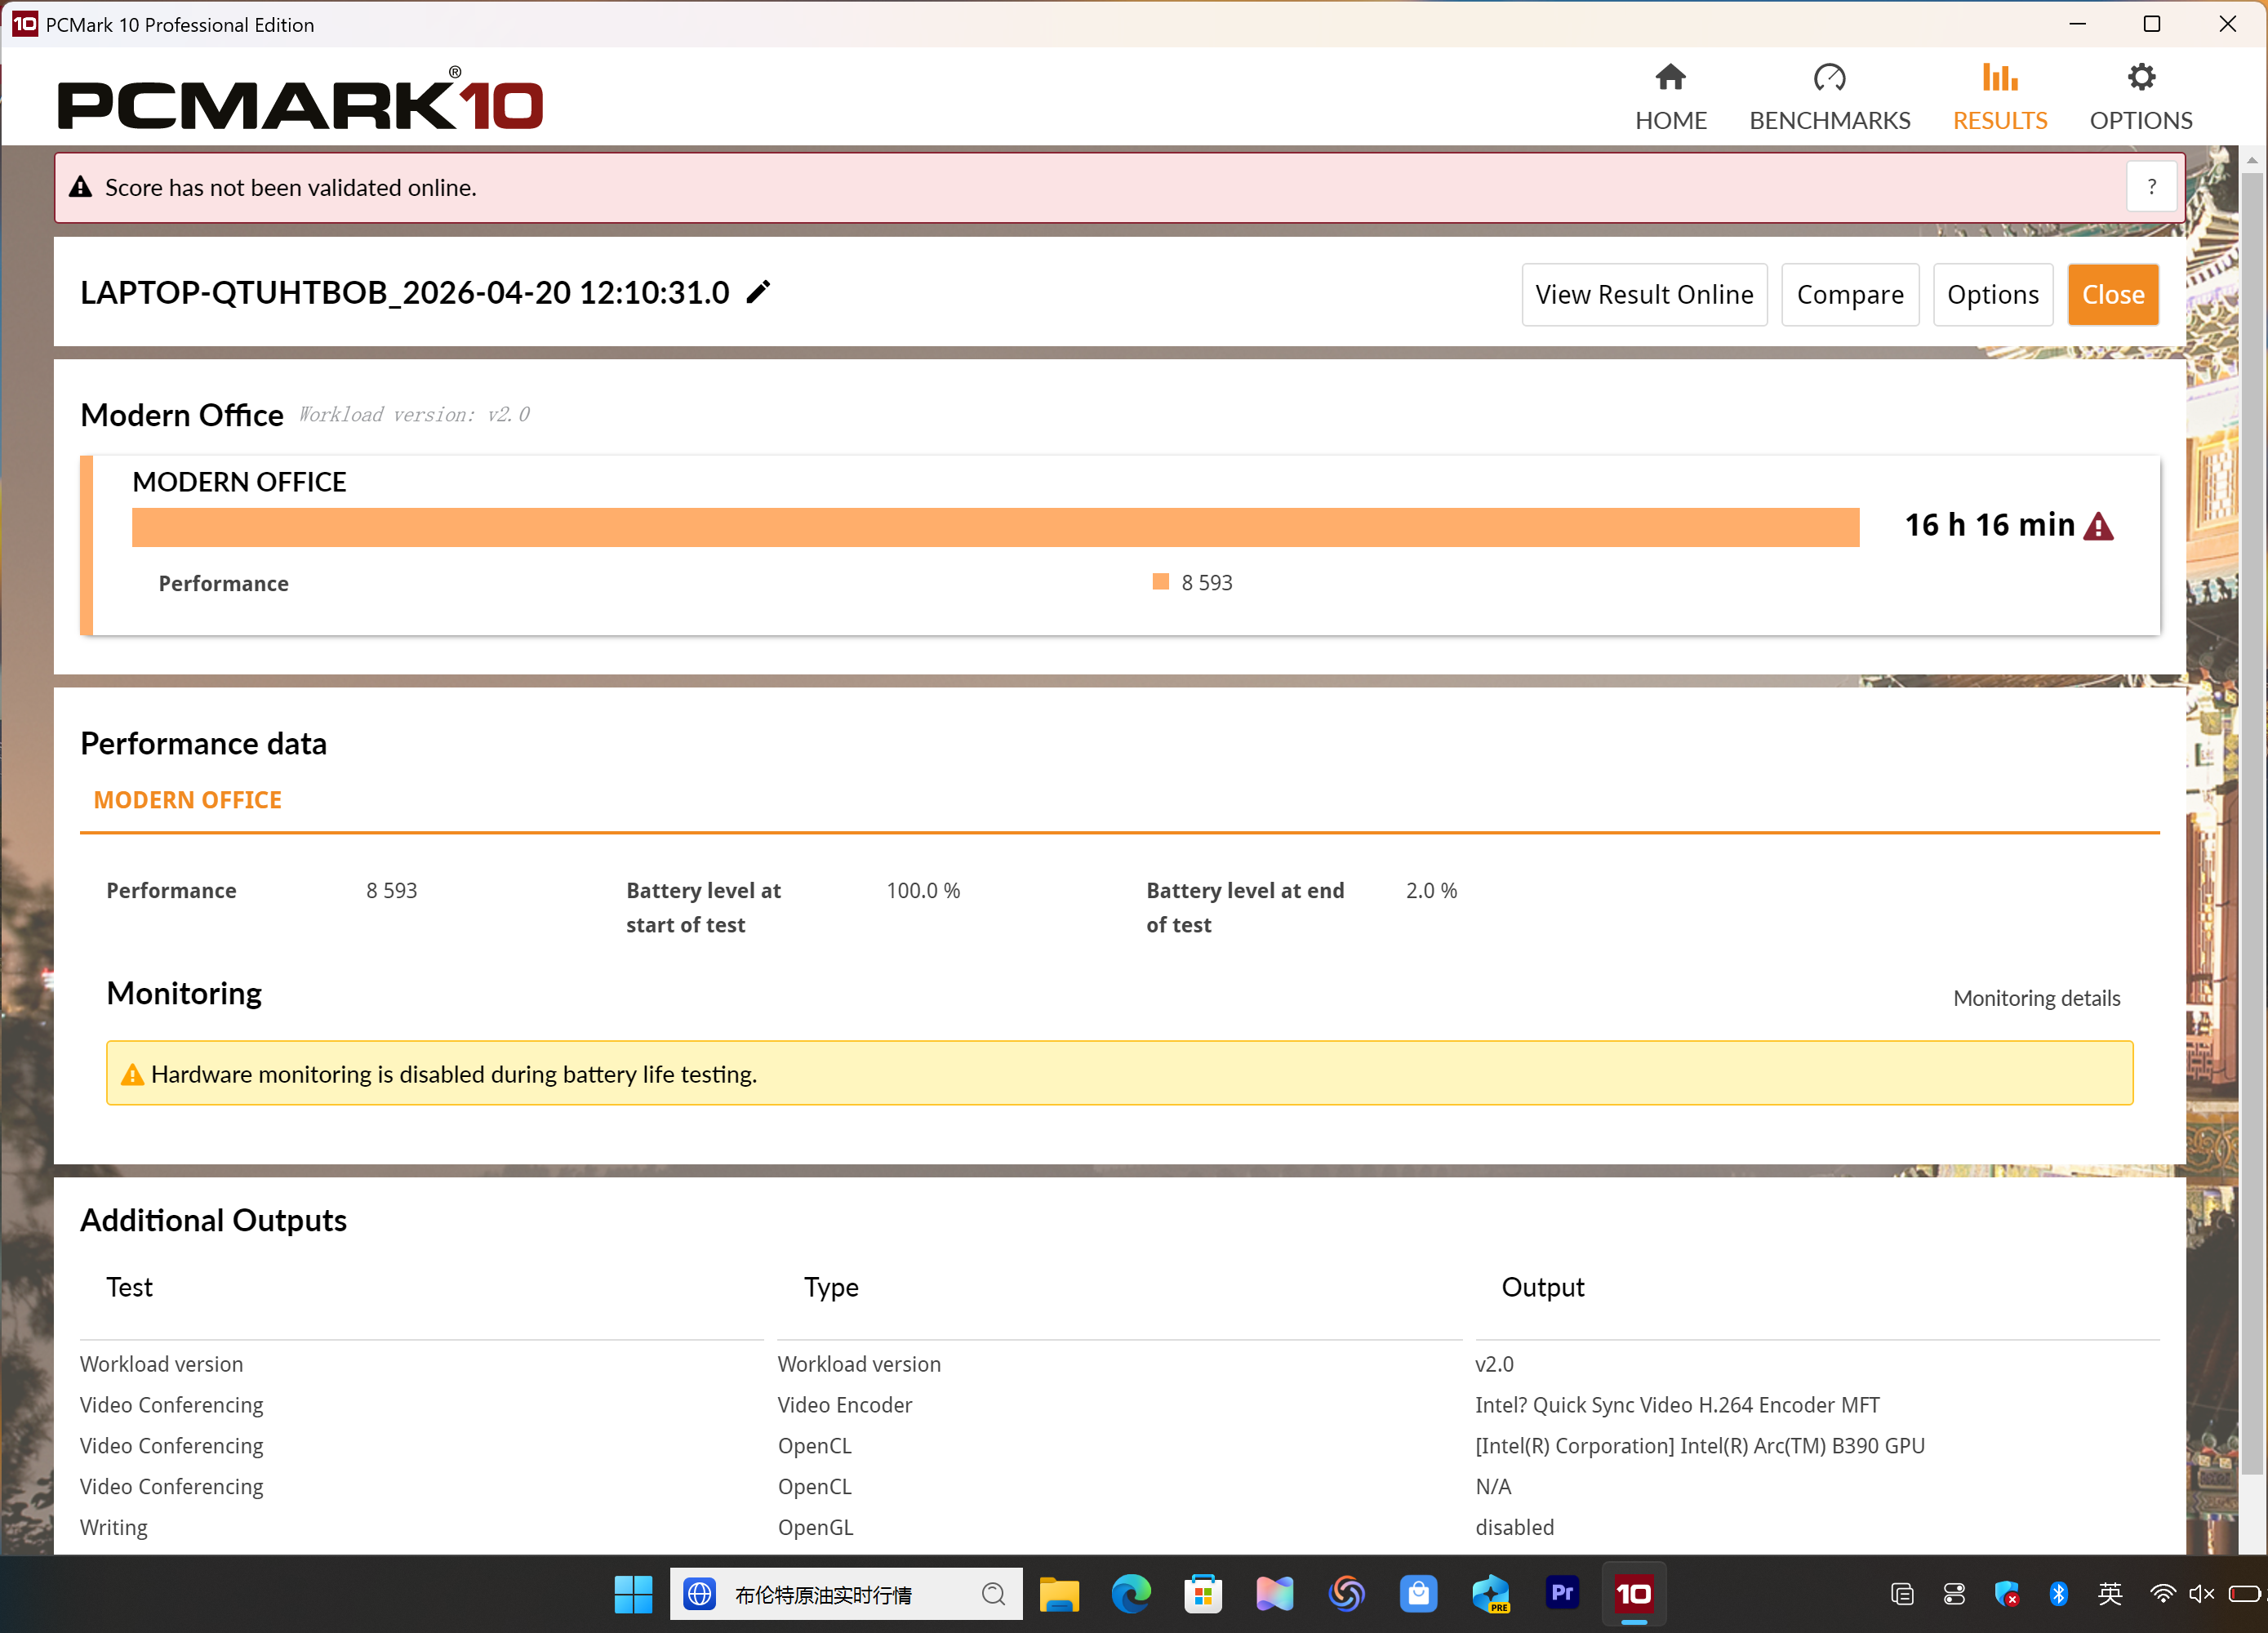Screen dimensions: 2268x1633
Task: Open Microsoft Edge from taskbar
Action: (1131, 1593)
